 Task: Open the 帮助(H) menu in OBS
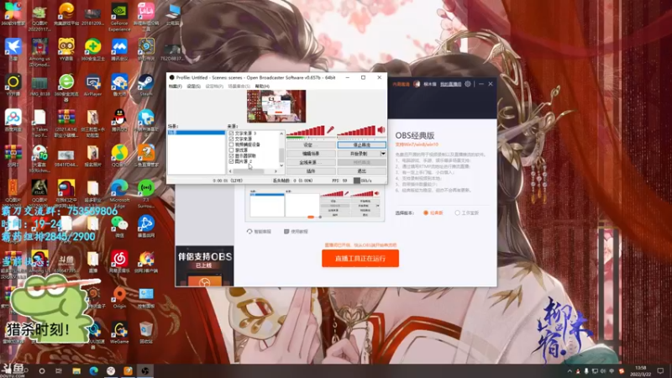click(x=262, y=87)
